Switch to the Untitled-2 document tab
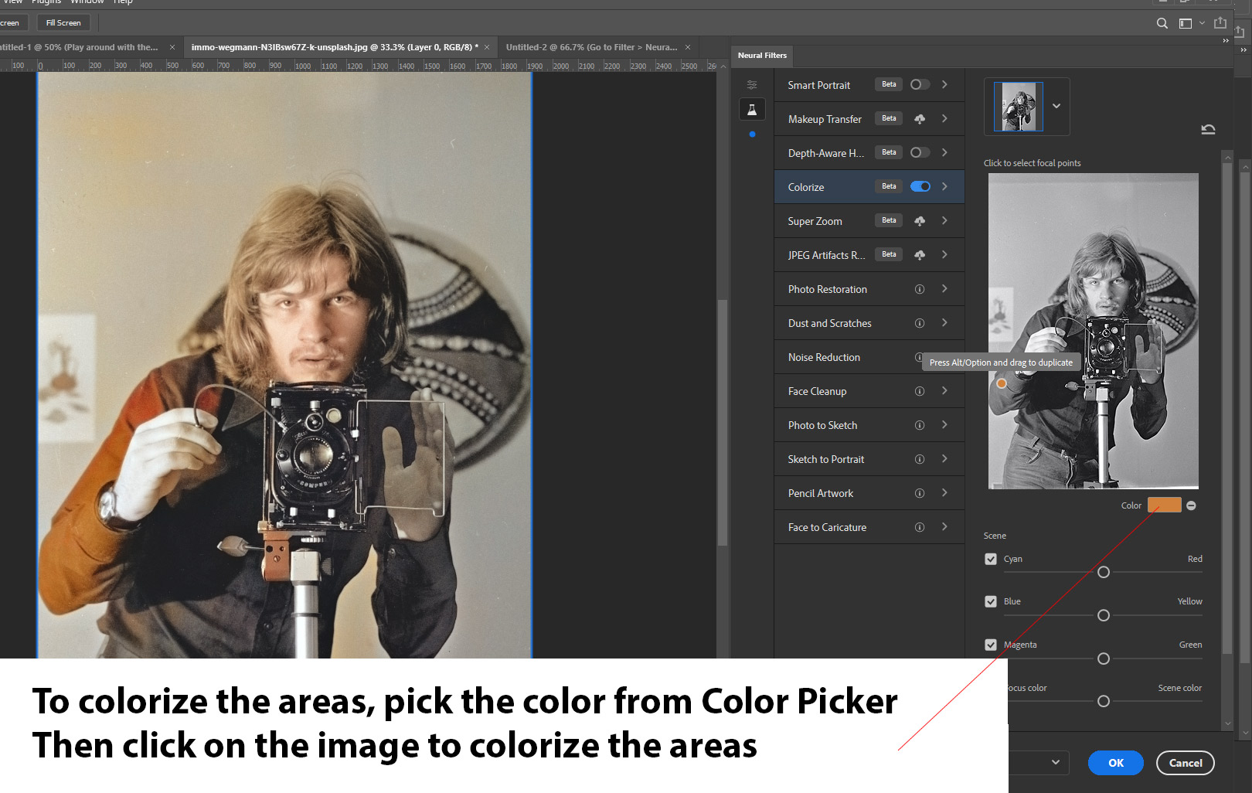Screen dimensions: 1252x793 coord(590,47)
